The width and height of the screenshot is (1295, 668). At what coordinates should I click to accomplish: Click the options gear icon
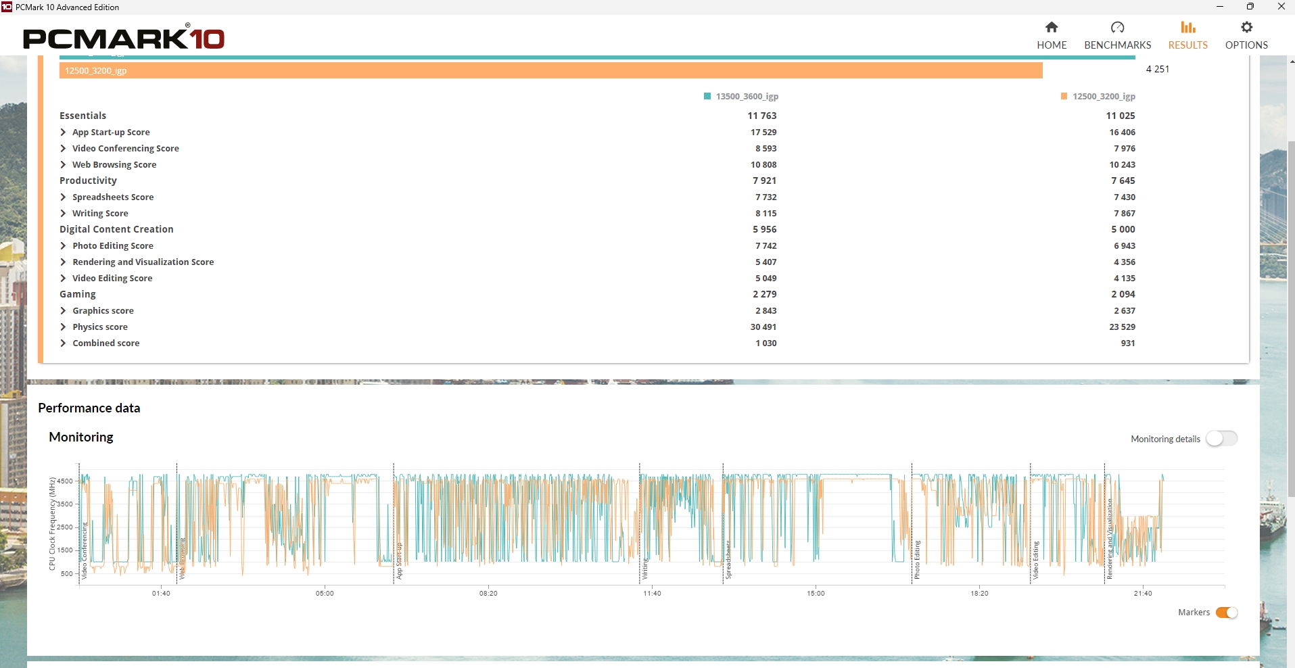pyautogui.click(x=1247, y=27)
